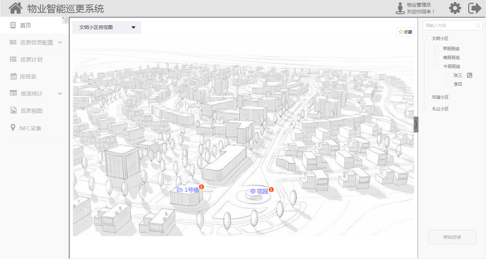Log out using the exit arrow icon

(475, 8)
